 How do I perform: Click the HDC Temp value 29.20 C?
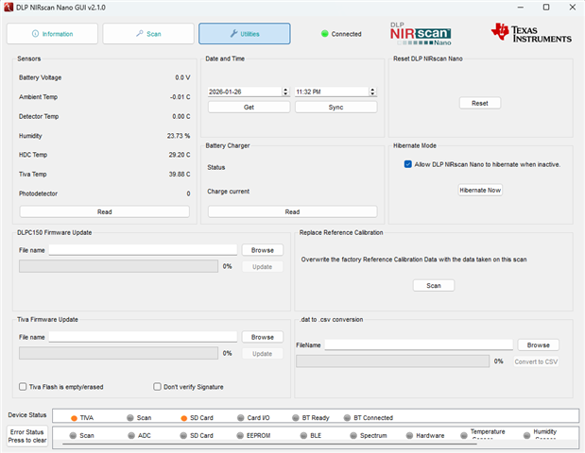click(179, 155)
